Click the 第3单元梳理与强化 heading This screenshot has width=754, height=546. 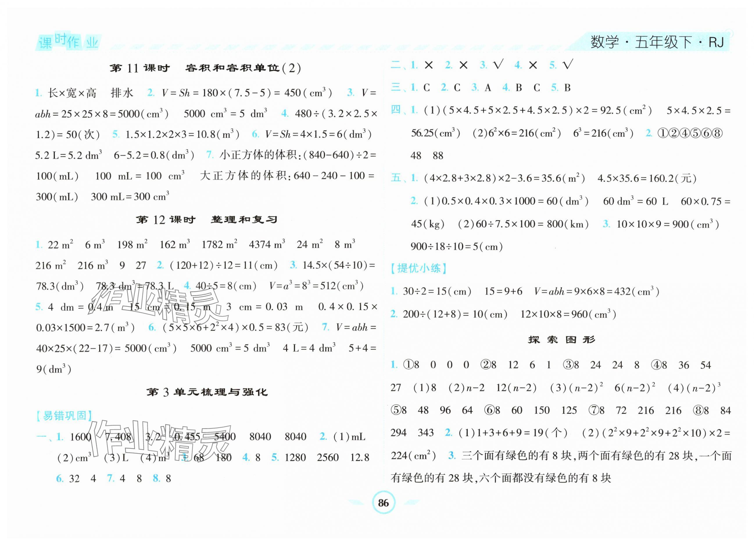pos(207,392)
